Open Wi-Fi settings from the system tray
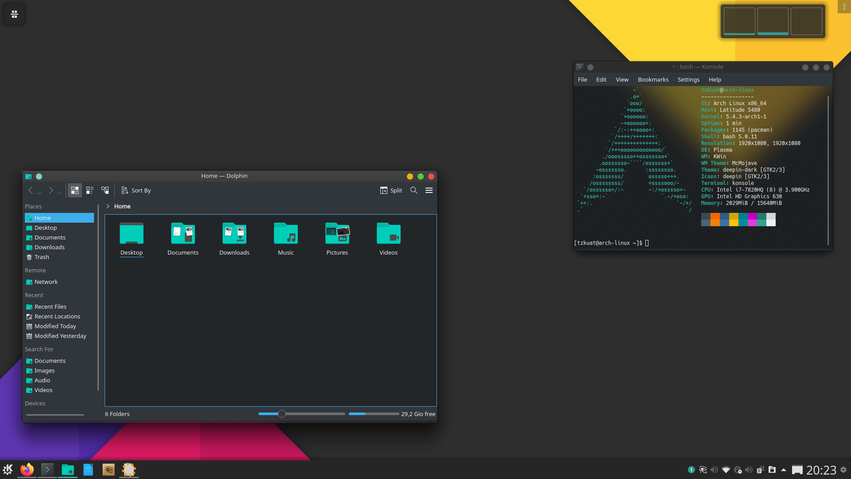The width and height of the screenshot is (851, 479). [x=726, y=469]
